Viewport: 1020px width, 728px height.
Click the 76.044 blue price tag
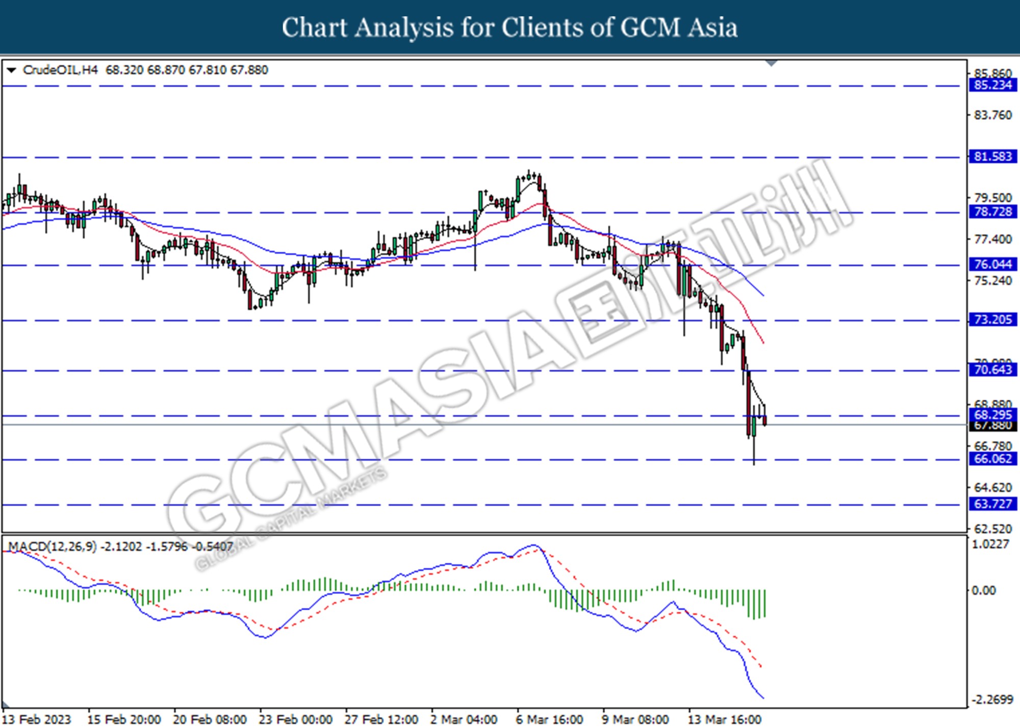(x=992, y=264)
